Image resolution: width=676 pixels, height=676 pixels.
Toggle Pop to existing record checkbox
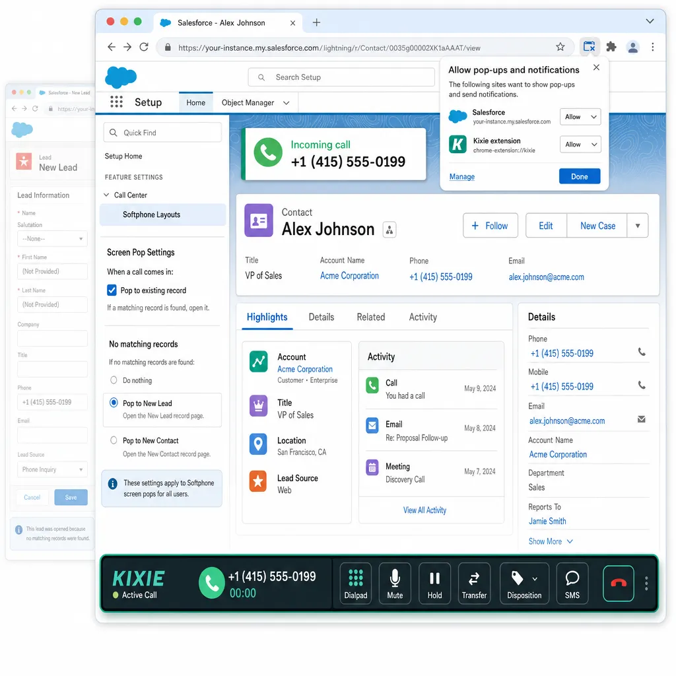point(112,290)
